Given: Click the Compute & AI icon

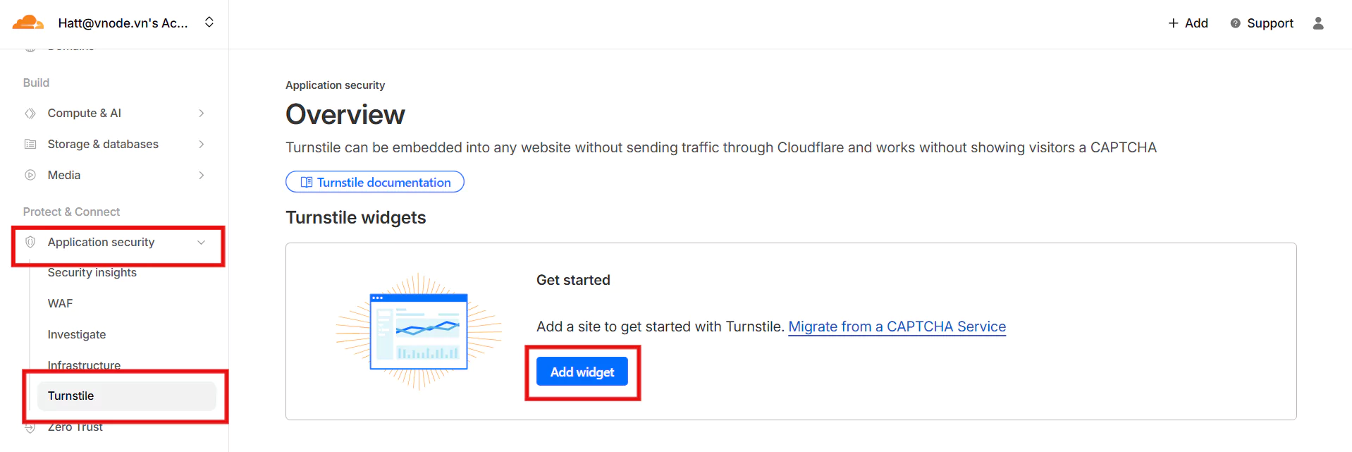Looking at the screenshot, I should 30,114.
